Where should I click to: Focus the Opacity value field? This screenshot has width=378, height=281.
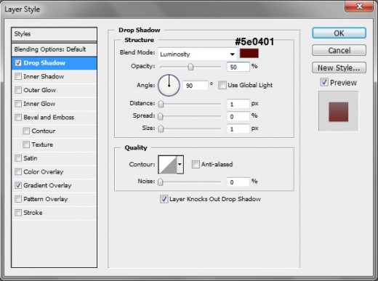click(x=238, y=67)
